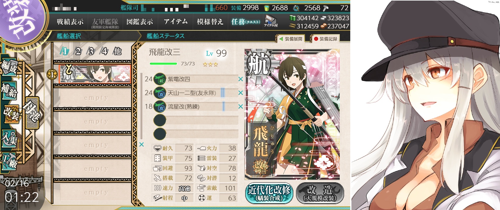
Task: Open the 任務(クエスト) quest menu
Action: 245,22
